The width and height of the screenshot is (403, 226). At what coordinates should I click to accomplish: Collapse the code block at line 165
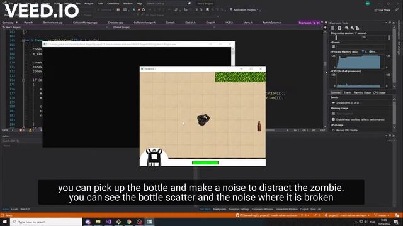(x=23, y=40)
